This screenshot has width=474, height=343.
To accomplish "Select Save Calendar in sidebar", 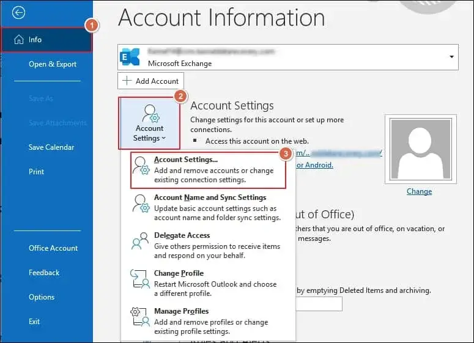I will point(51,147).
